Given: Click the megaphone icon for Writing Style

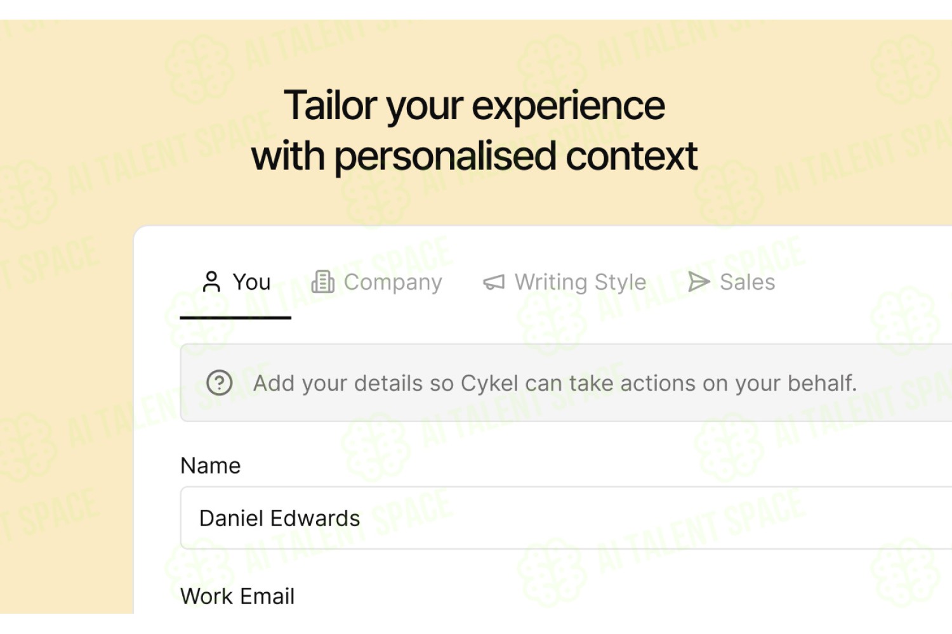Looking at the screenshot, I should point(494,282).
